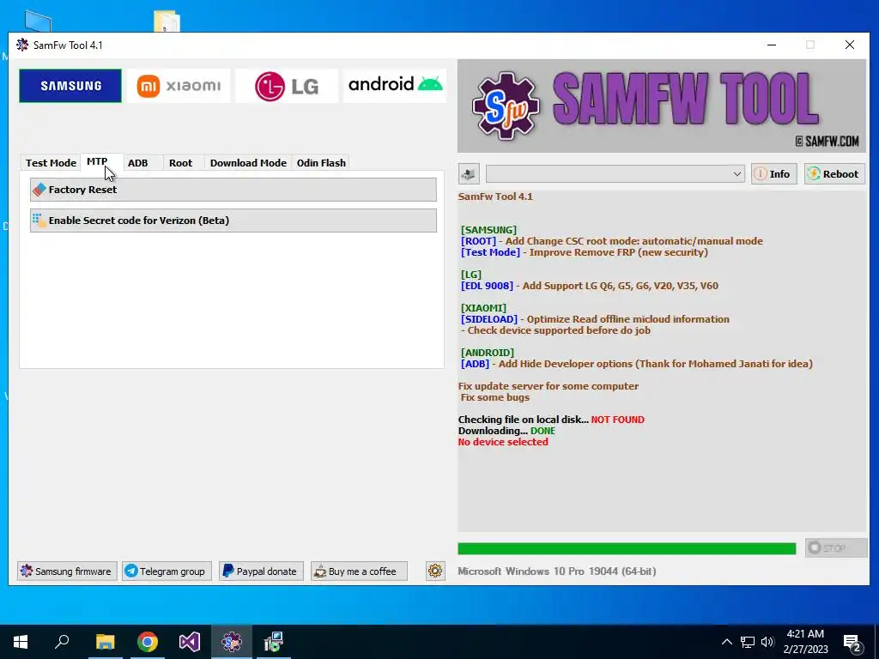This screenshot has width=879, height=659.
Task: Click the Microsoft Windows 10 Pro status text
Action: coord(556,571)
